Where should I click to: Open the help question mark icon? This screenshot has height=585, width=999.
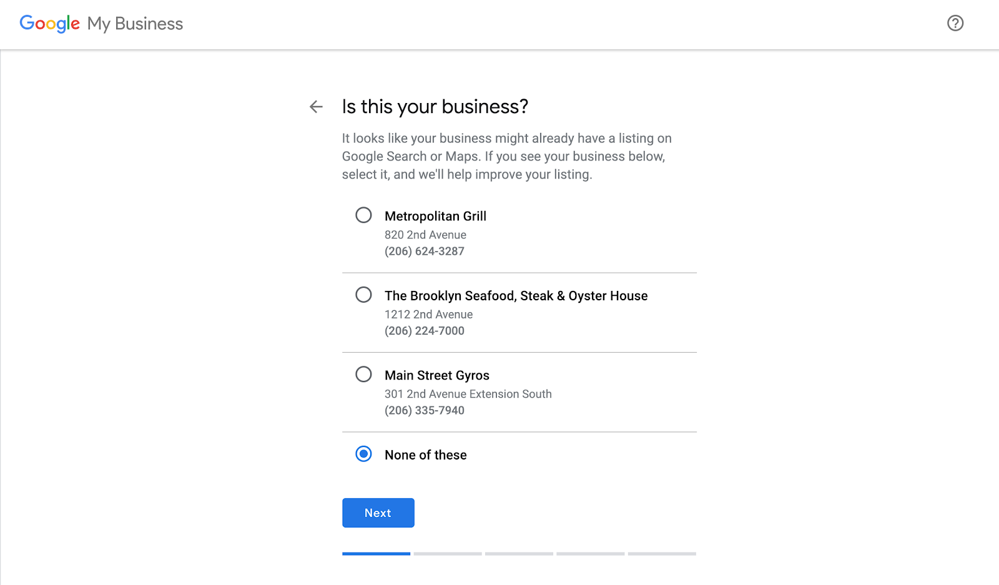pos(955,23)
